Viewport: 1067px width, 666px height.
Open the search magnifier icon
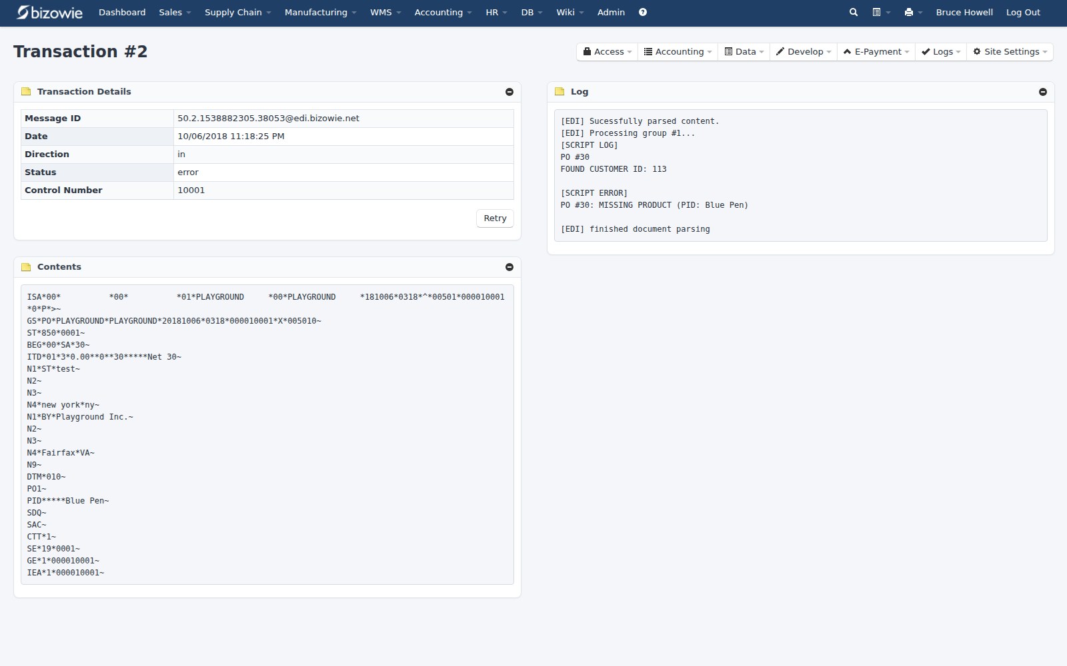[853, 12]
